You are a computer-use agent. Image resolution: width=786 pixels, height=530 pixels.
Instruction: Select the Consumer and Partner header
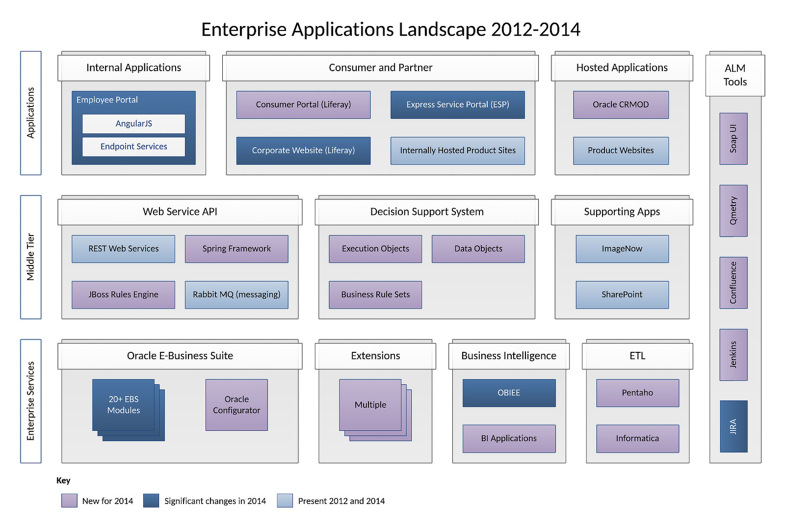point(380,68)
